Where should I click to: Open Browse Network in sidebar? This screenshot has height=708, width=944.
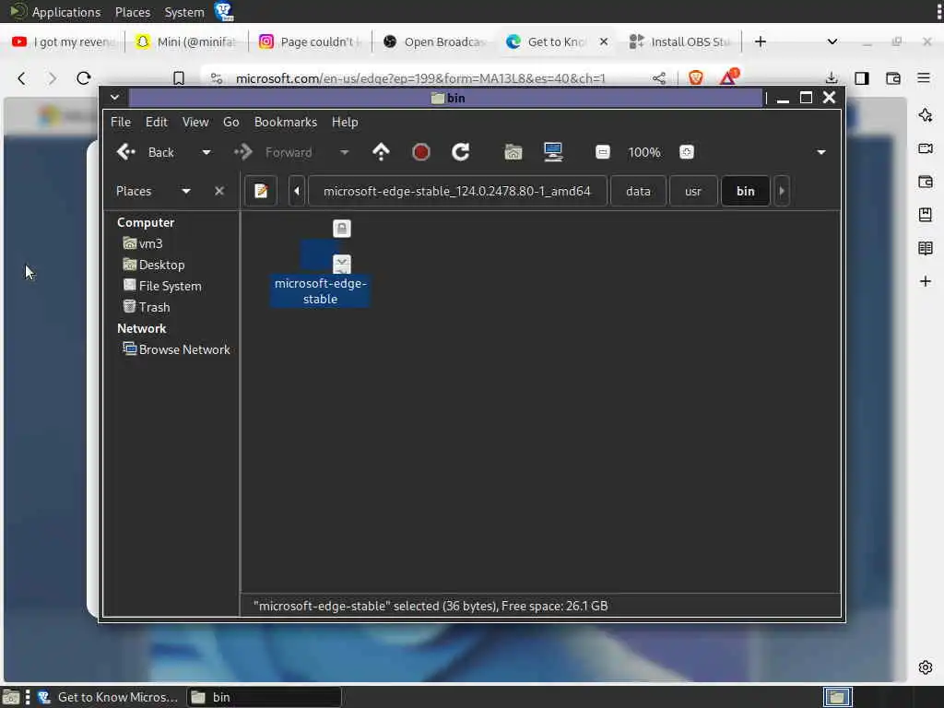click(x=176, y=349)
